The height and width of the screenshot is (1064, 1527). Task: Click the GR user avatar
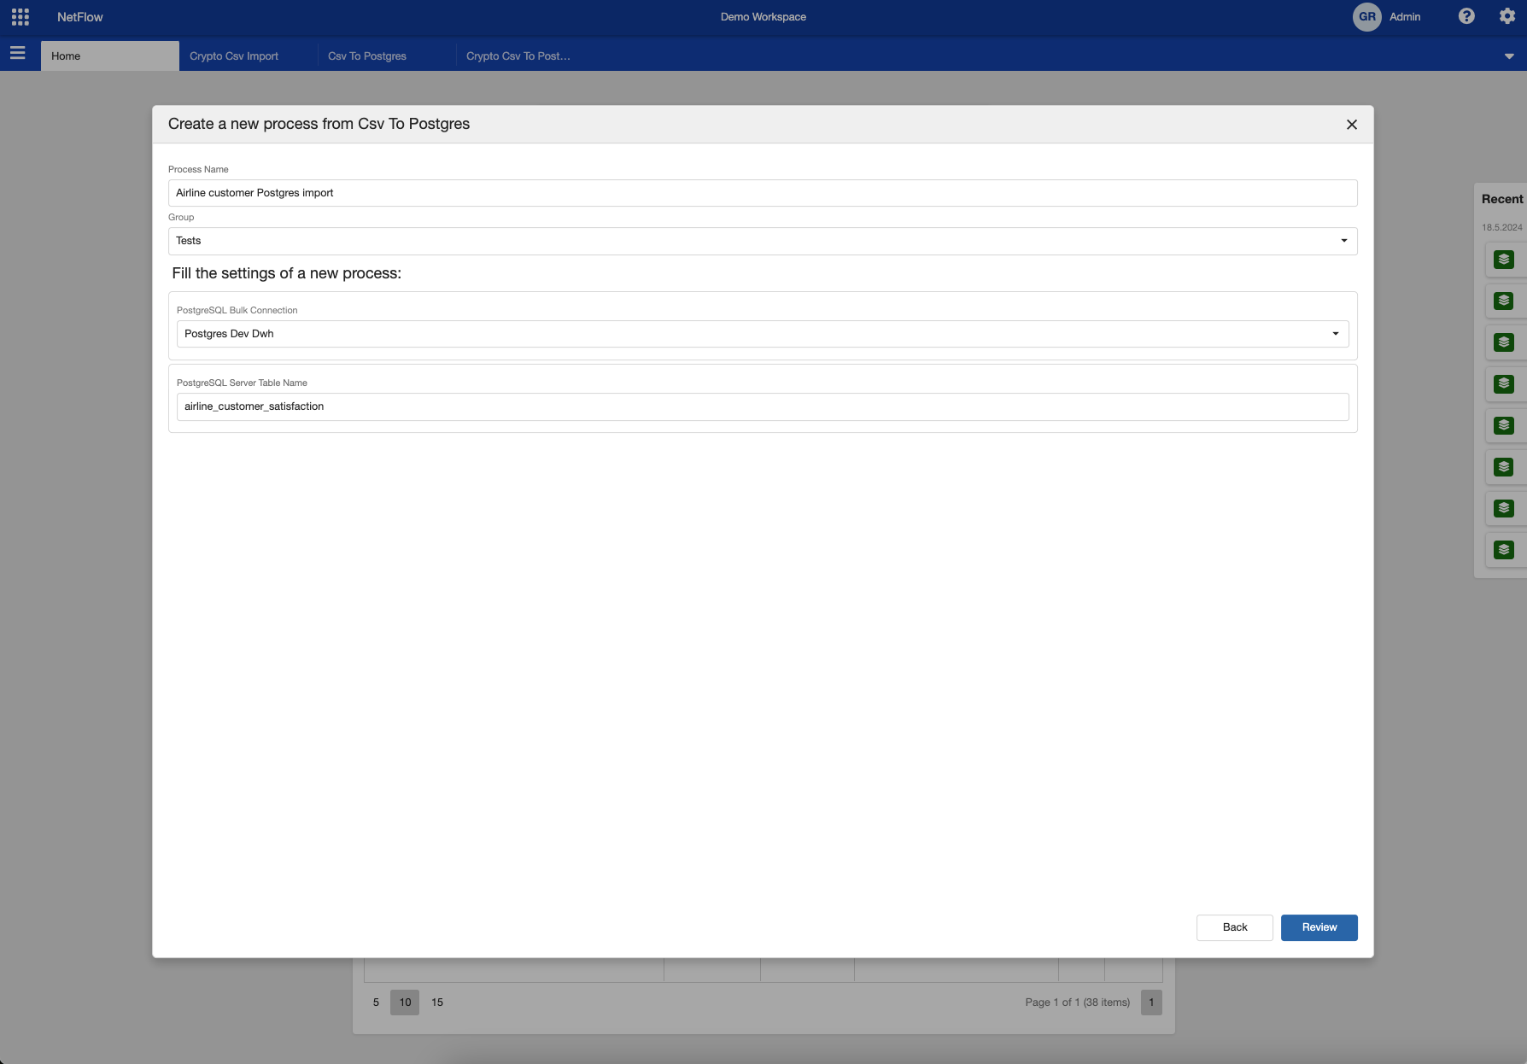click(1366, 17)
